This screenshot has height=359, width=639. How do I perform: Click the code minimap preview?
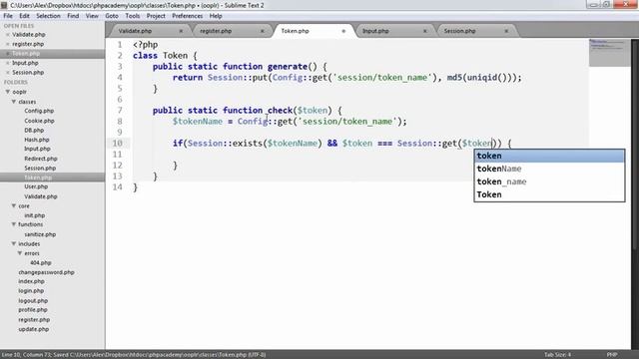(x=609, y=53)
